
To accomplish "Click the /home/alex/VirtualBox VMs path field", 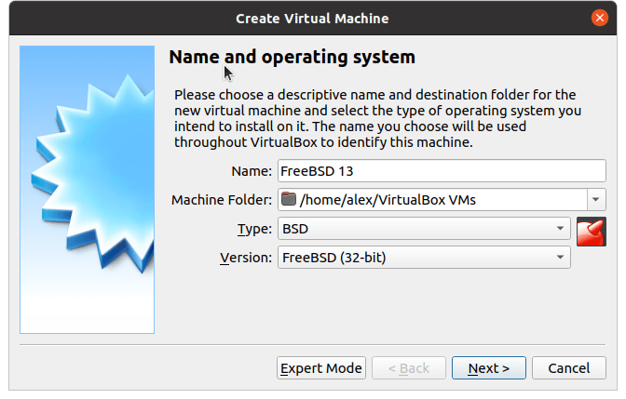I will [433, 199].
